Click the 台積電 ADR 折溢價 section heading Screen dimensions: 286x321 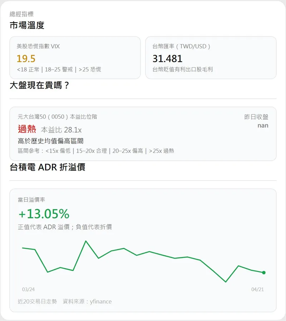click(x=48, y=167)
